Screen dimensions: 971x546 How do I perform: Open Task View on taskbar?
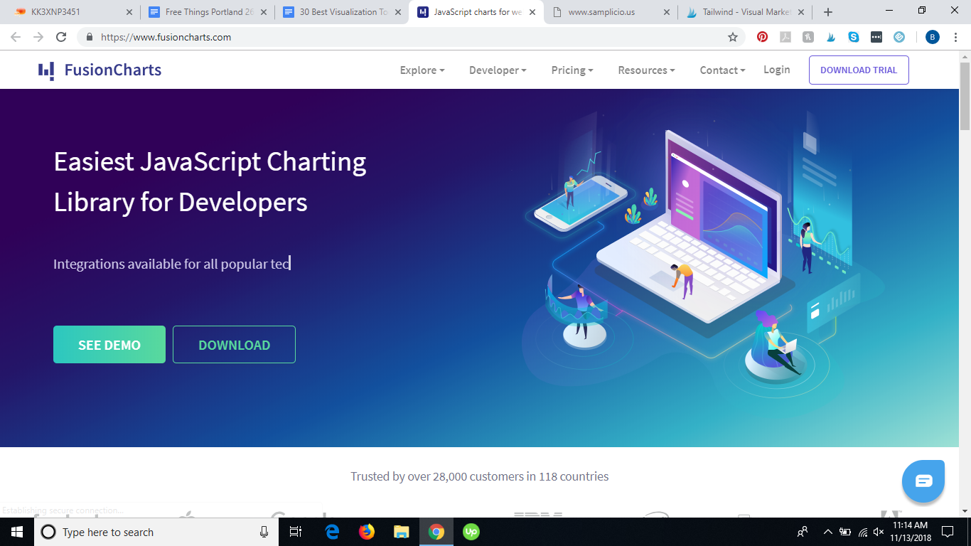(x=296, y=532)
